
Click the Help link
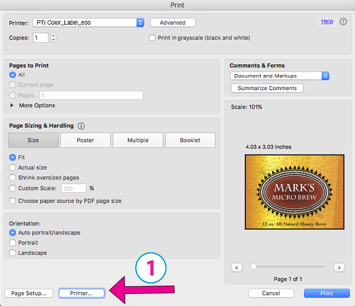[327, 21]
